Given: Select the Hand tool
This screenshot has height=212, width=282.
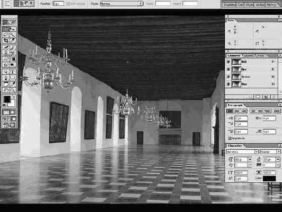Looking at the screenshot, I should pos(6,90).
